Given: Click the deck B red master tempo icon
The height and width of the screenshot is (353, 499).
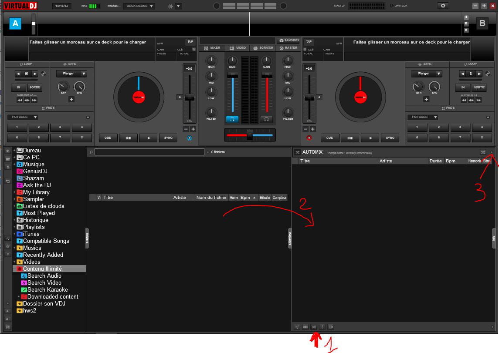Looking at the screenshot, I should (309, 138).
